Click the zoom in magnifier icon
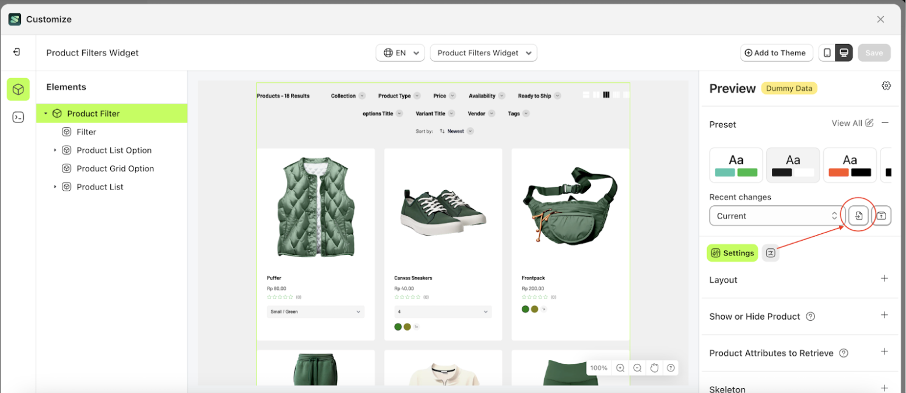Image resolution: width=906 pixels, height=393 pixels. pos(620,368)
